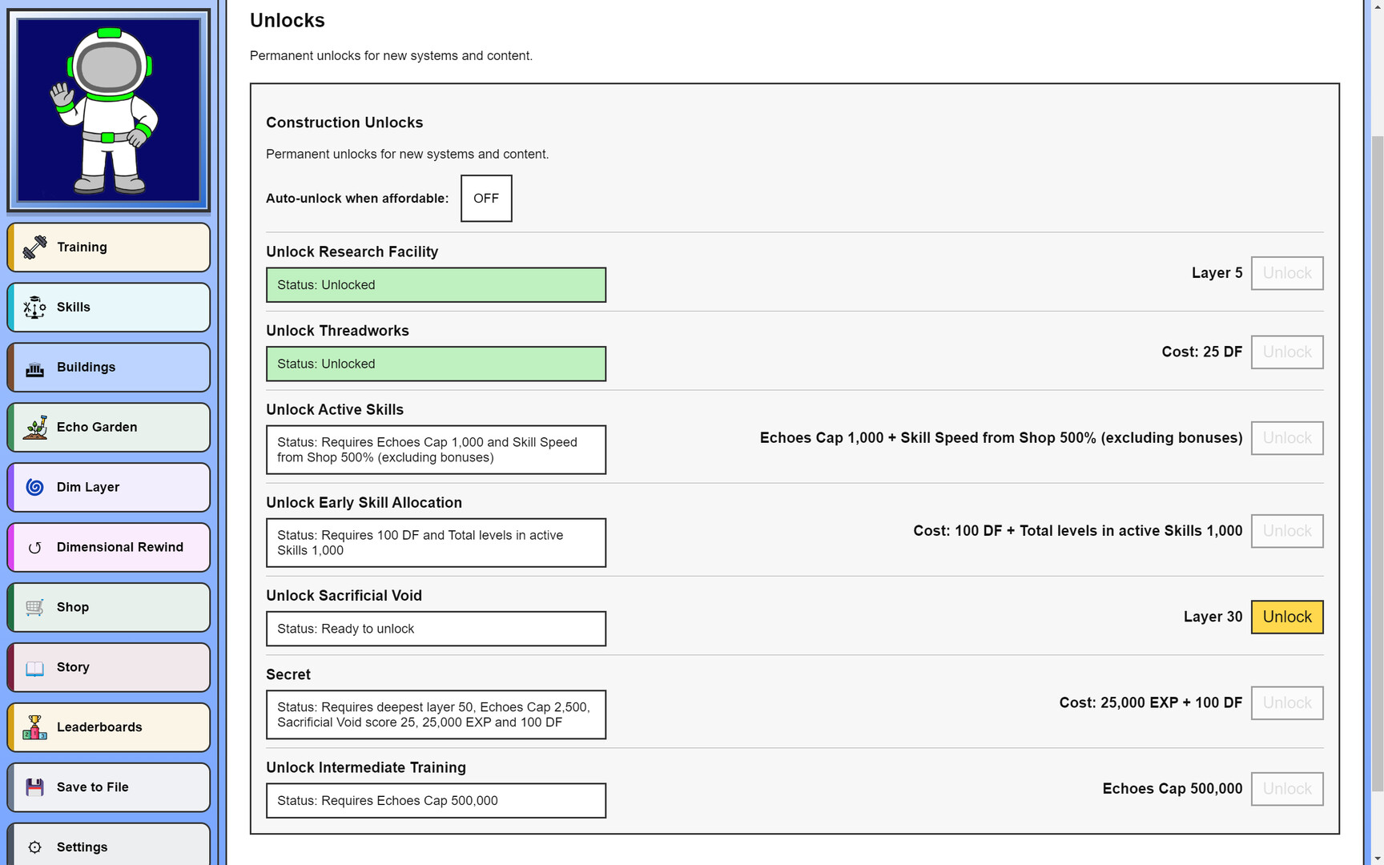Select Dimensional Rewind in sidebar
This screenshot has width=1384, height=865.
(x=109, y=548)
